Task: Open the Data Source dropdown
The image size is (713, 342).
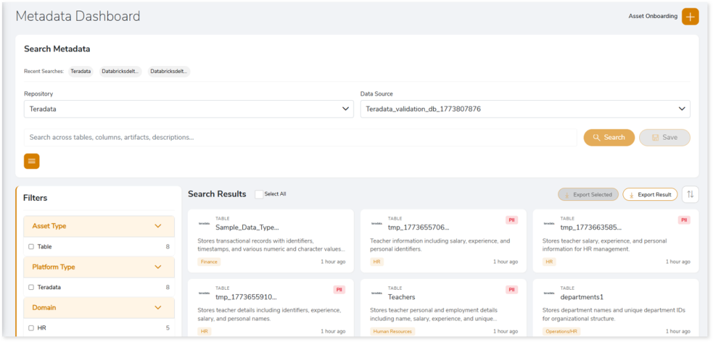Action: tap(525, 109)
